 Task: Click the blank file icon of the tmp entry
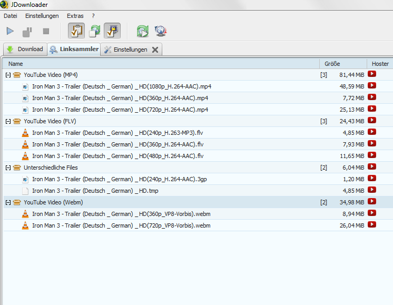[25, 191]
